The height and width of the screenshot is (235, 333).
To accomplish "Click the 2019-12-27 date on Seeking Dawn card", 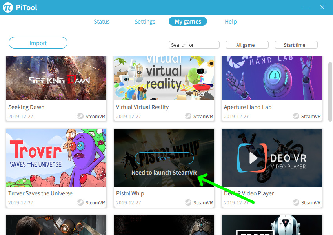I will tap(21, 117).
